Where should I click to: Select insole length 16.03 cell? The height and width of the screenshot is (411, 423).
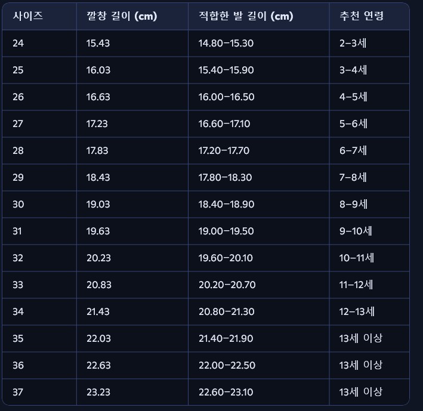point(98,70)
